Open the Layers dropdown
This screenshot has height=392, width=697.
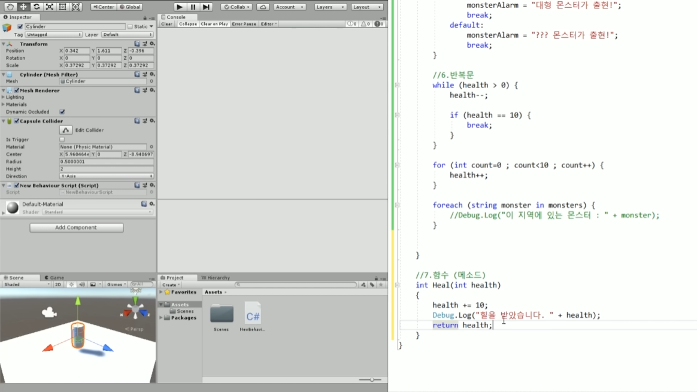(330, 7)
